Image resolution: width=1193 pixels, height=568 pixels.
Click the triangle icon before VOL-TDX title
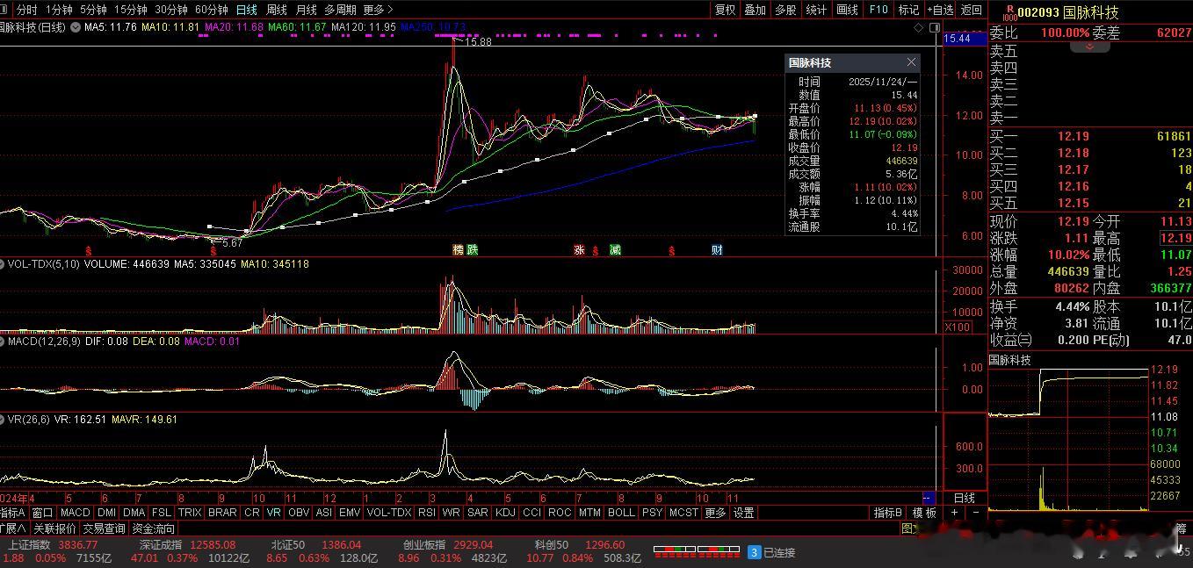tap(4, 263)
